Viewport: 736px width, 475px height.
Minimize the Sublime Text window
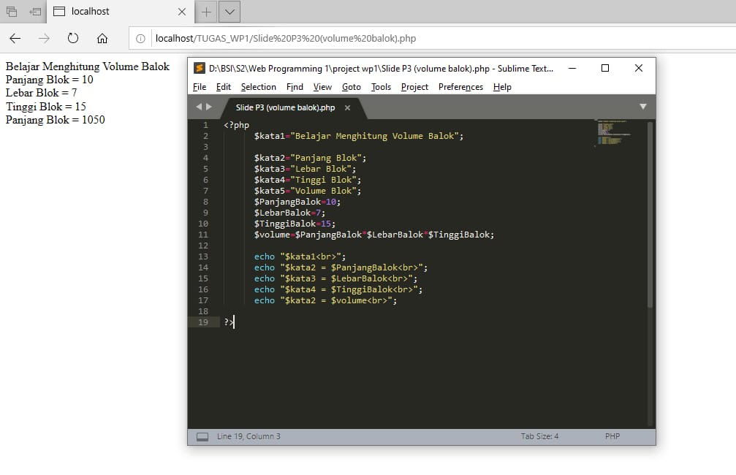[572, 69]
